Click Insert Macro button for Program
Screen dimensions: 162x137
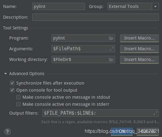click(x=139, y=38)
